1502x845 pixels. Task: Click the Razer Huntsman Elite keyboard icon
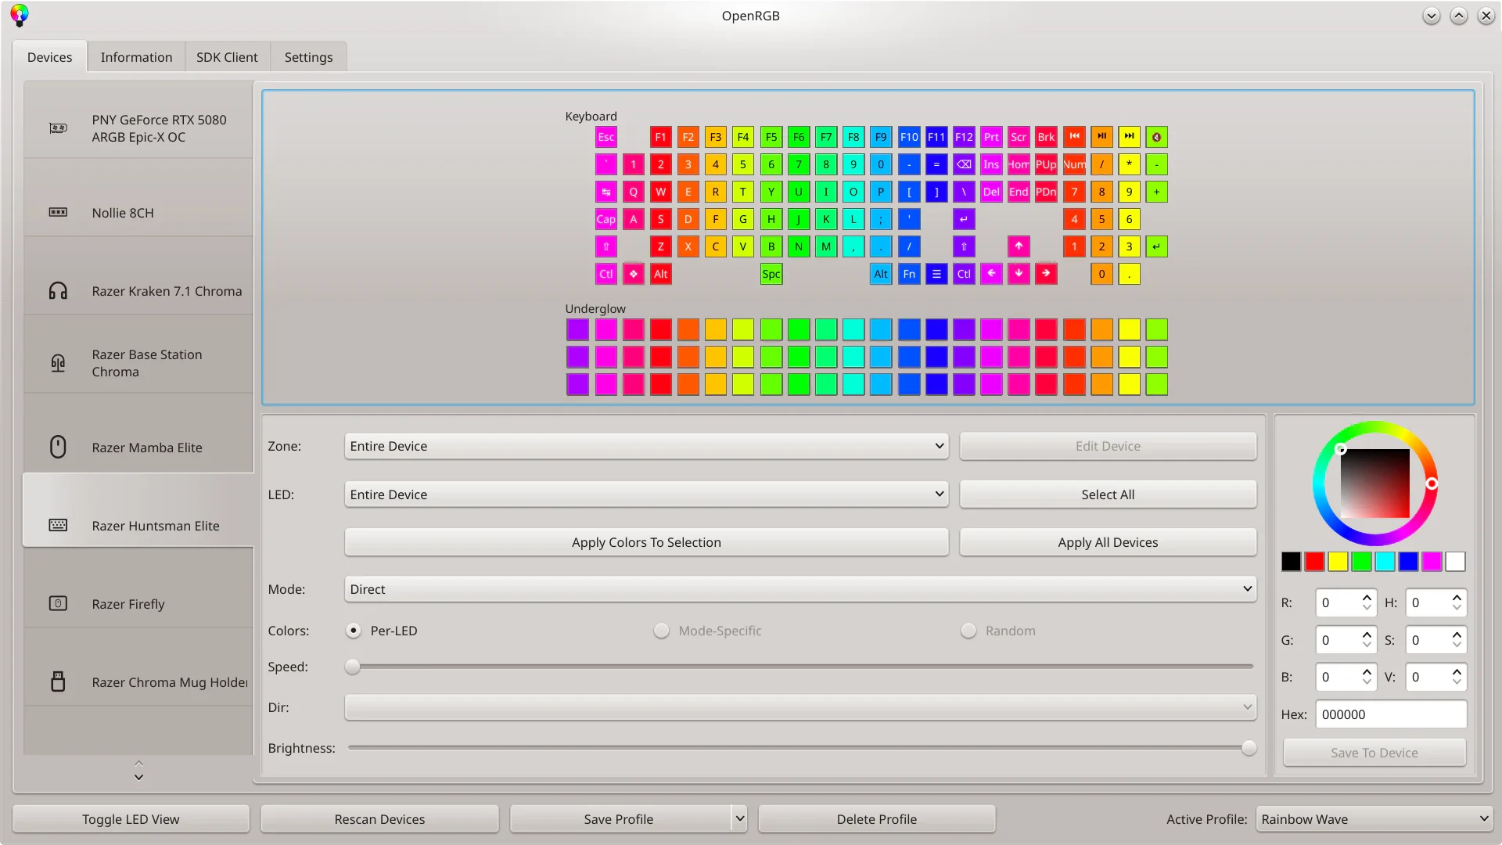tap(58, 525)
